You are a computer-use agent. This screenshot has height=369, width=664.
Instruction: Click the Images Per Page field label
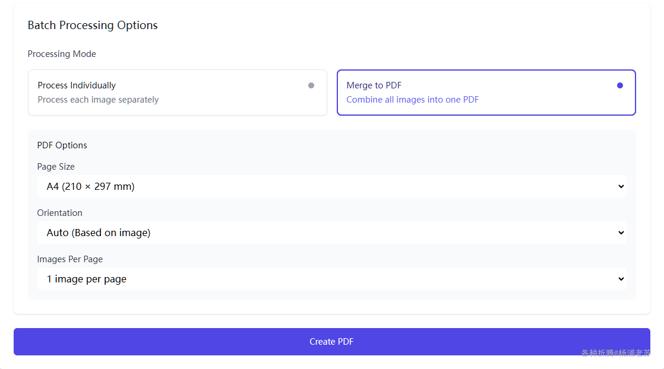pos(69,259)
